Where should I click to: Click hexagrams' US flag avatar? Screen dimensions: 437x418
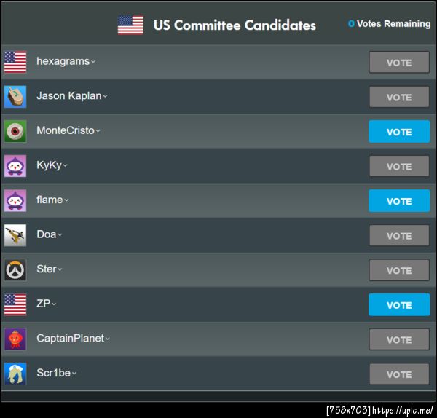tap(15, 62)
